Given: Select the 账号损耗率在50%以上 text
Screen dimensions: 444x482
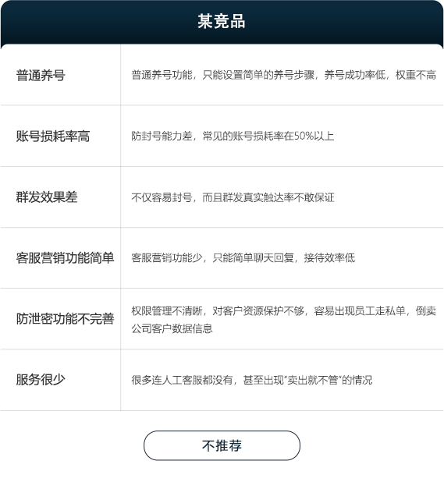Looking at the screenshot, I should [283, 136].
